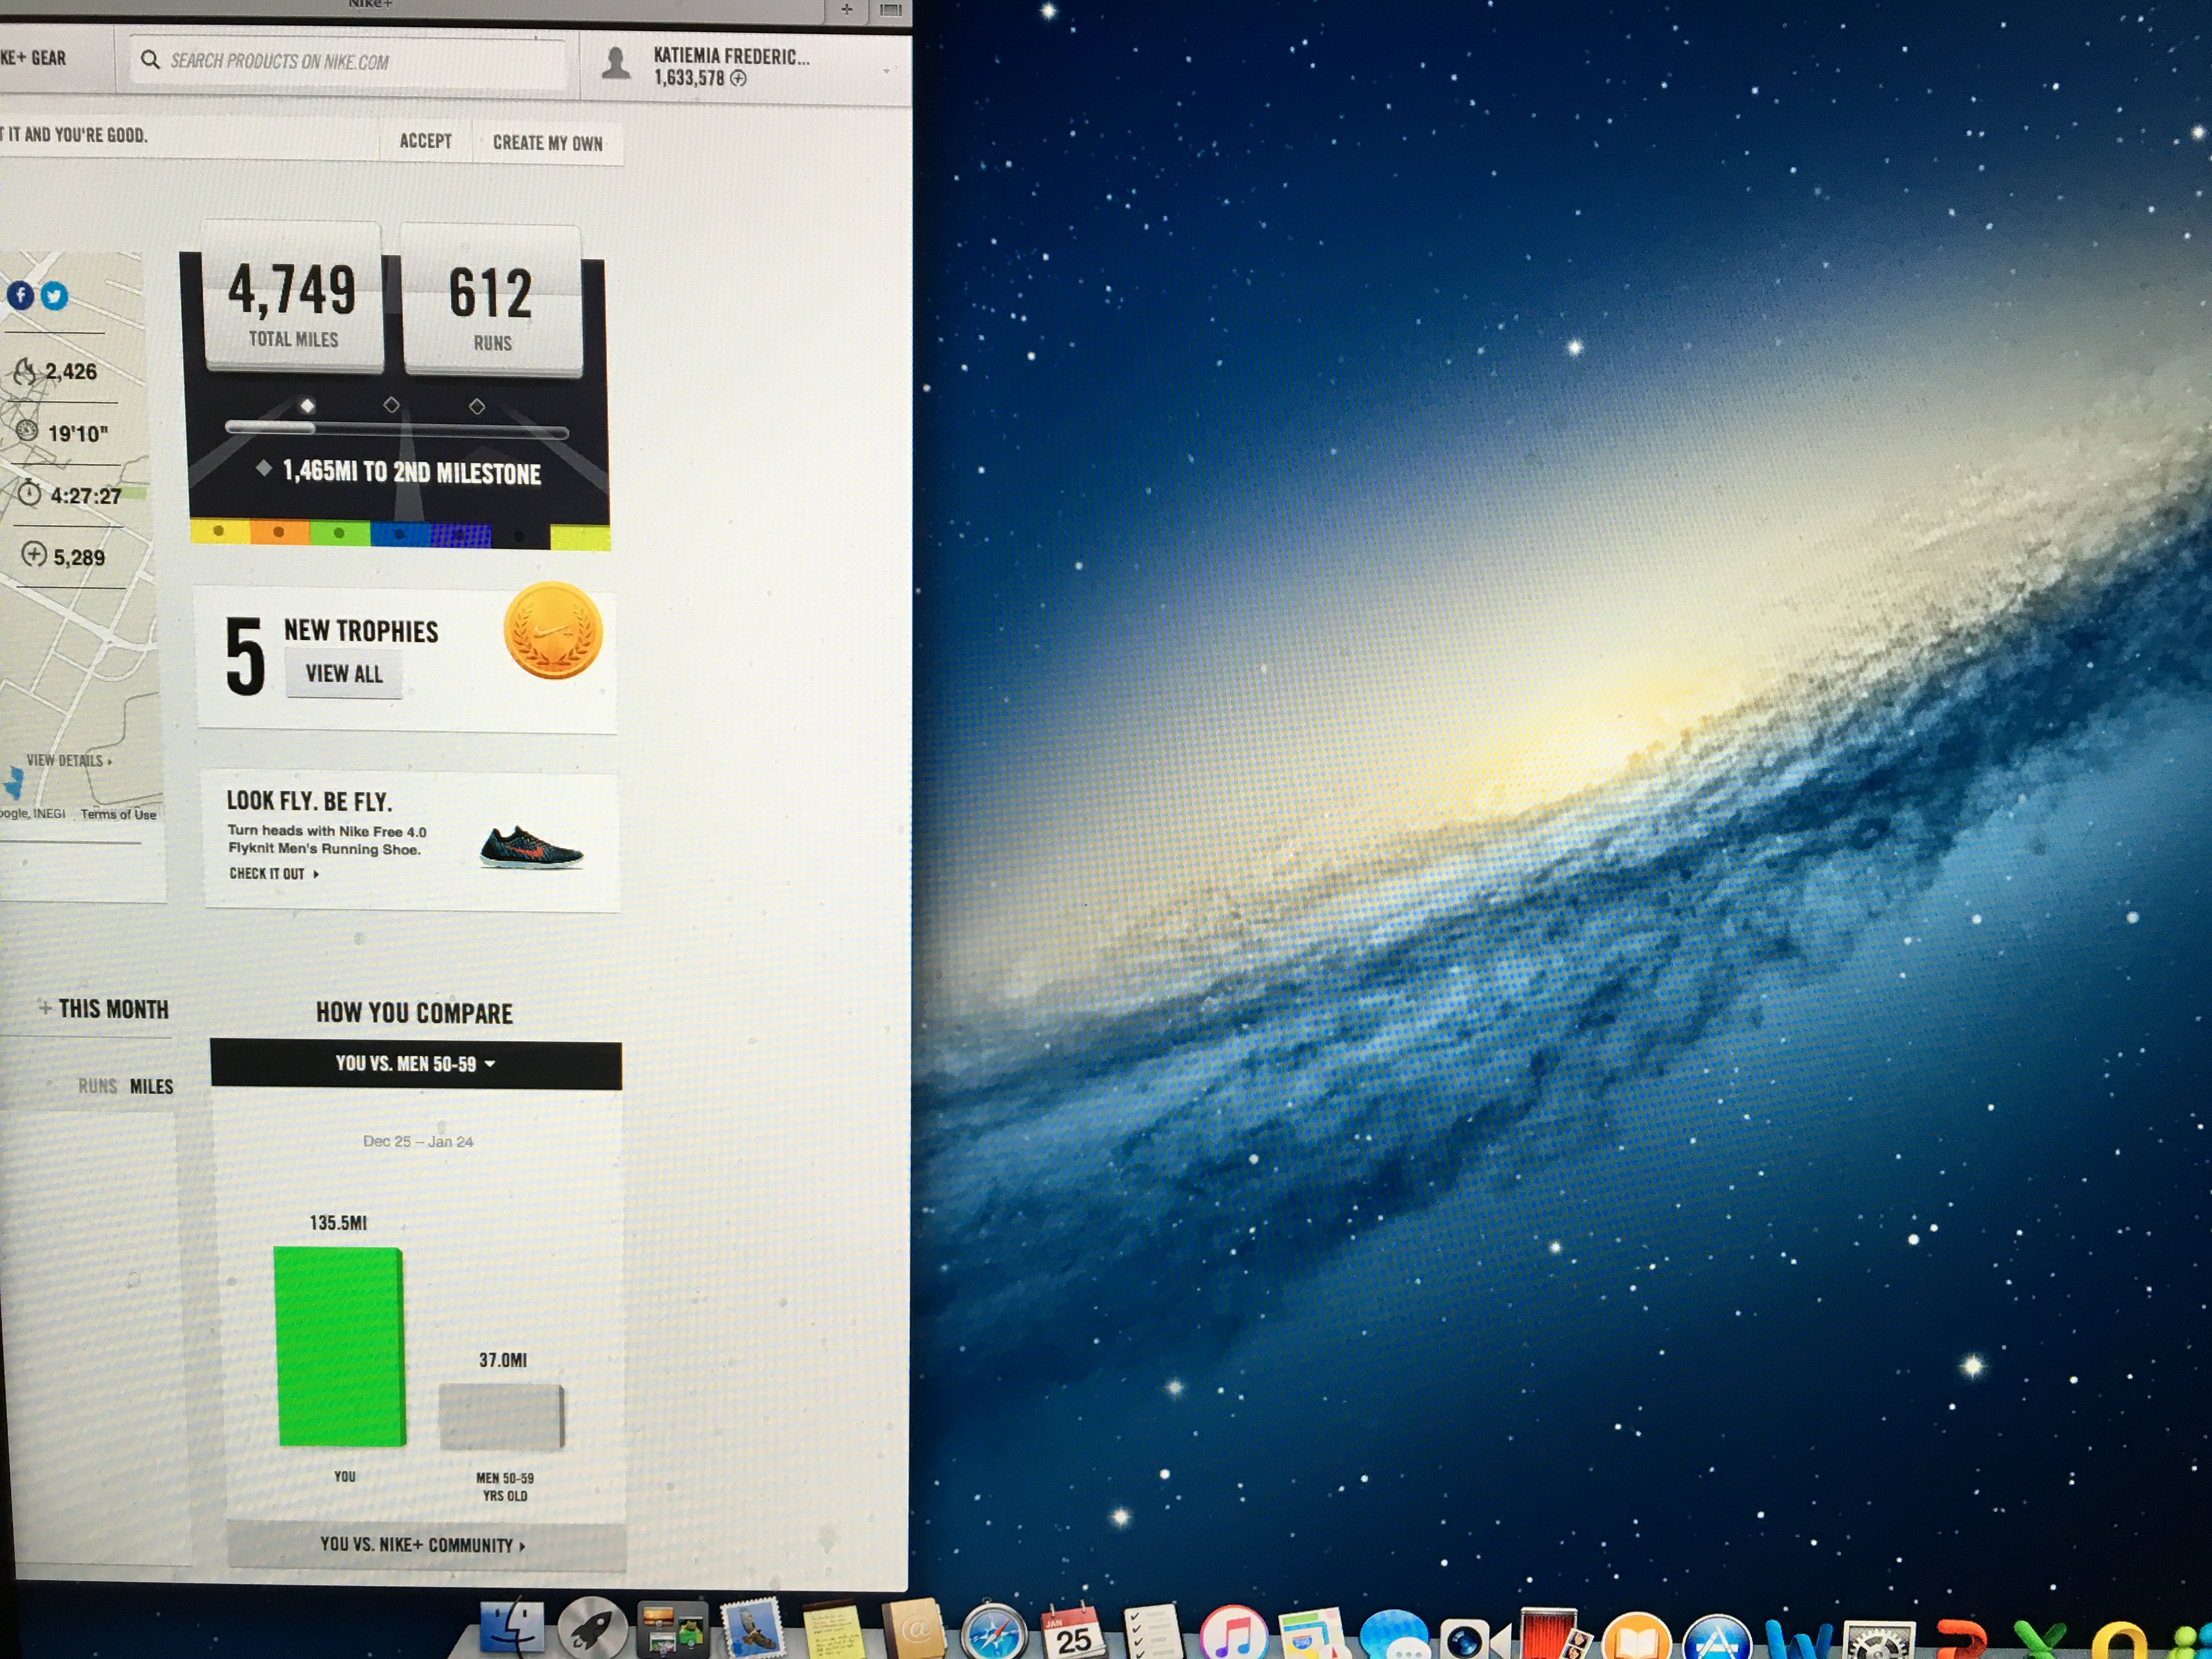Click the user profile avatar icon
The width and height of the screenshot is (2212, 1659).
[x=616, y=63]
